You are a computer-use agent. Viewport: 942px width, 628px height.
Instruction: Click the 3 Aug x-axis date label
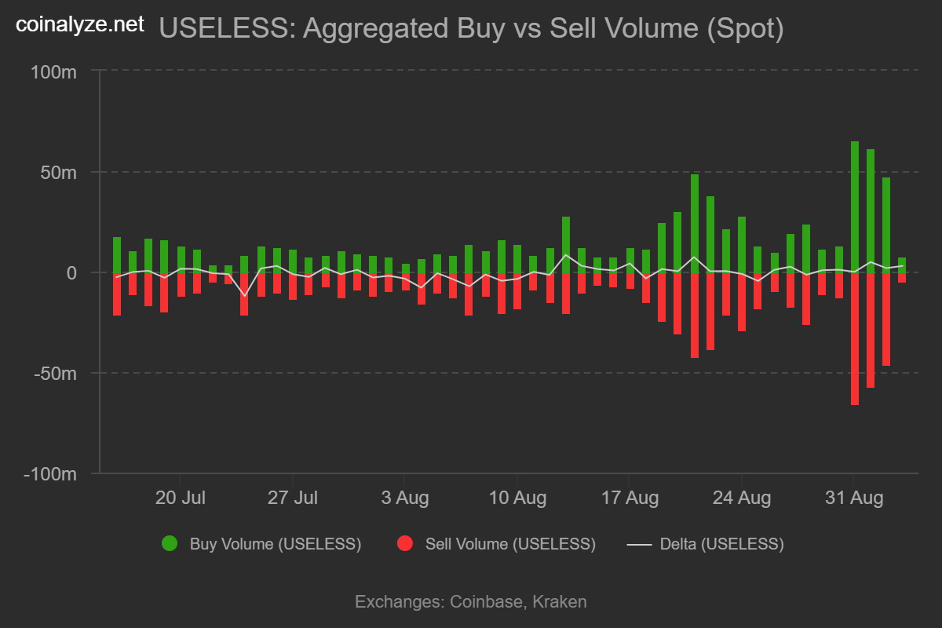click(x=404, y=498)
